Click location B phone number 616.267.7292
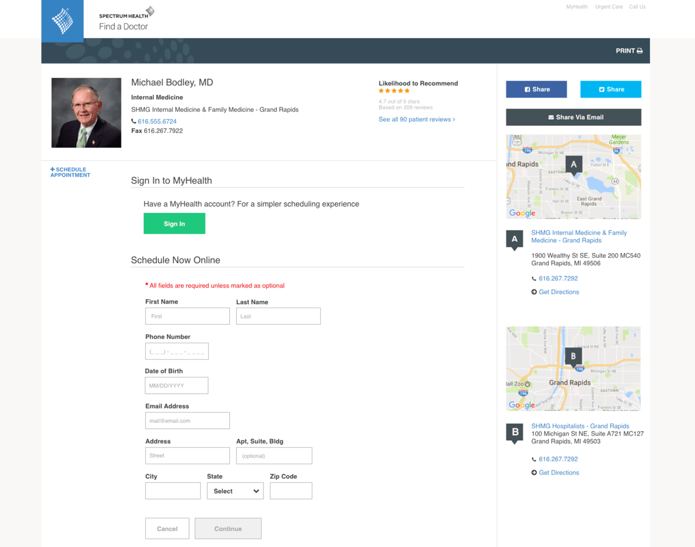 (x=558, y=459)
